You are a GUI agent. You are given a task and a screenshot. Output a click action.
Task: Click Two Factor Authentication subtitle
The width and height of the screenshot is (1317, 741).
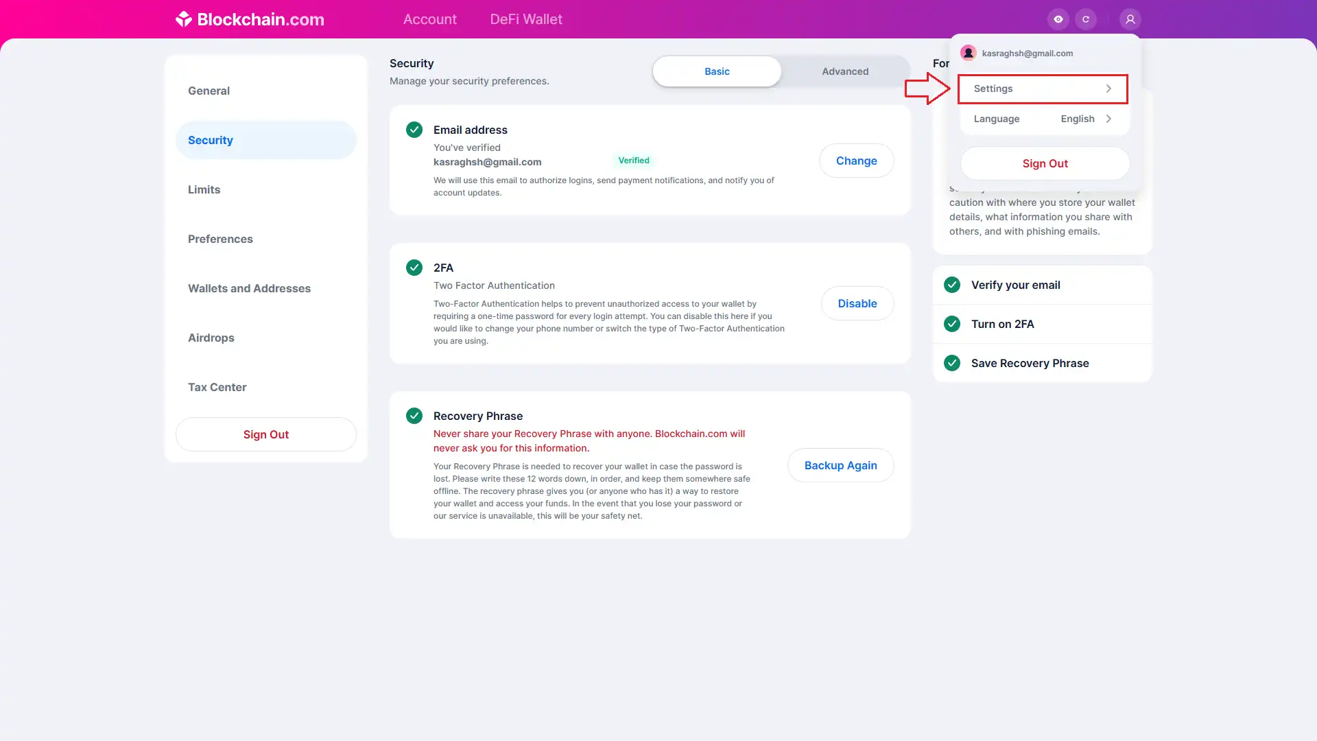(494, 285)
